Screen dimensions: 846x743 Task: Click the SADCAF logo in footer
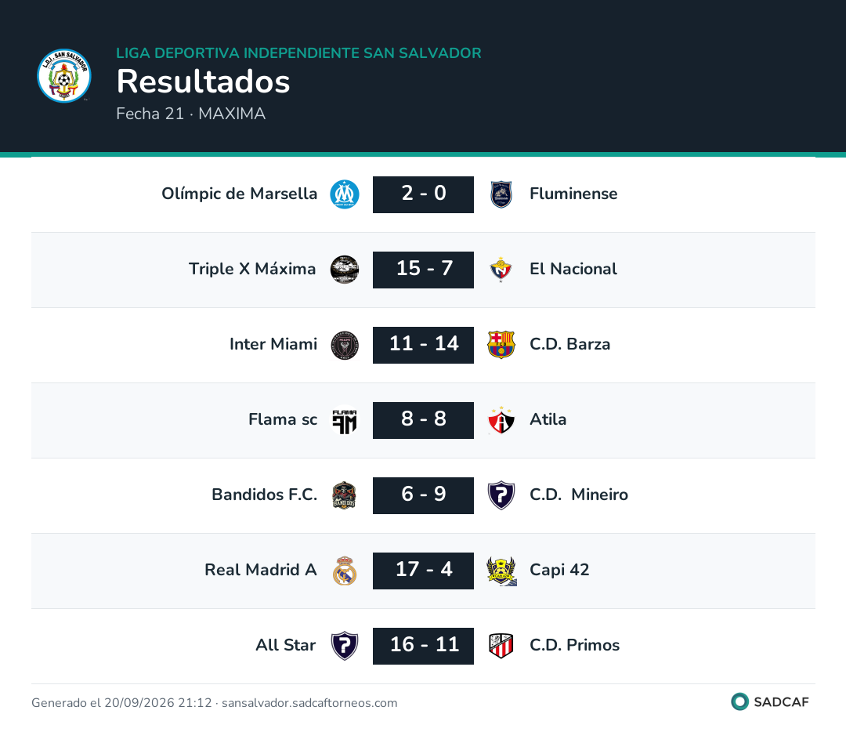point(770,701)
